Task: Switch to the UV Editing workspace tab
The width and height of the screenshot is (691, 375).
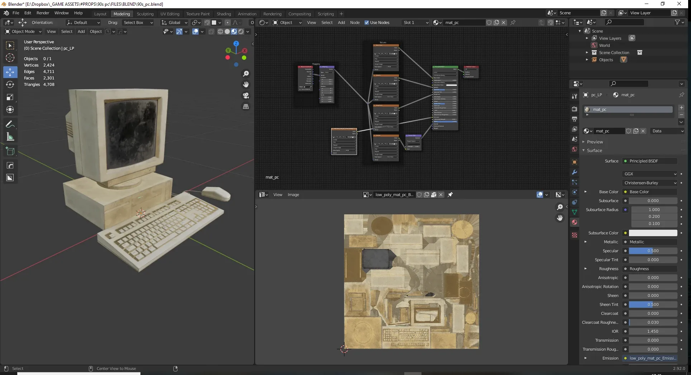Action: coord(170,14)
